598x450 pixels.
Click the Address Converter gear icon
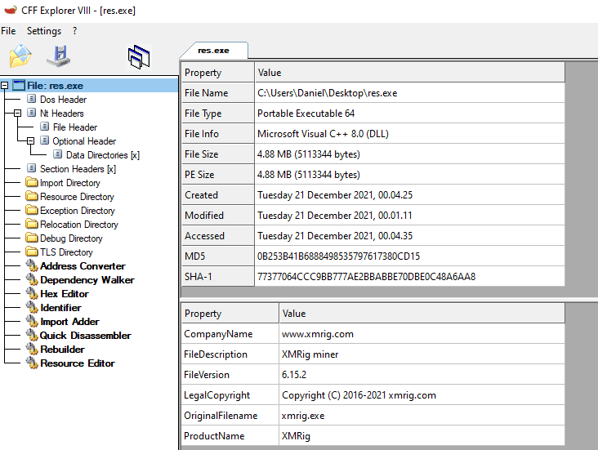tap(32, 265)
